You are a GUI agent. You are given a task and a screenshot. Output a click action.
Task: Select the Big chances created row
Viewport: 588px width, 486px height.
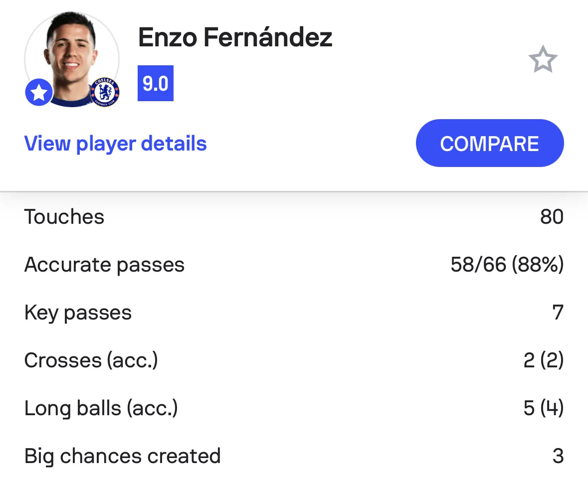click(294, 456)
